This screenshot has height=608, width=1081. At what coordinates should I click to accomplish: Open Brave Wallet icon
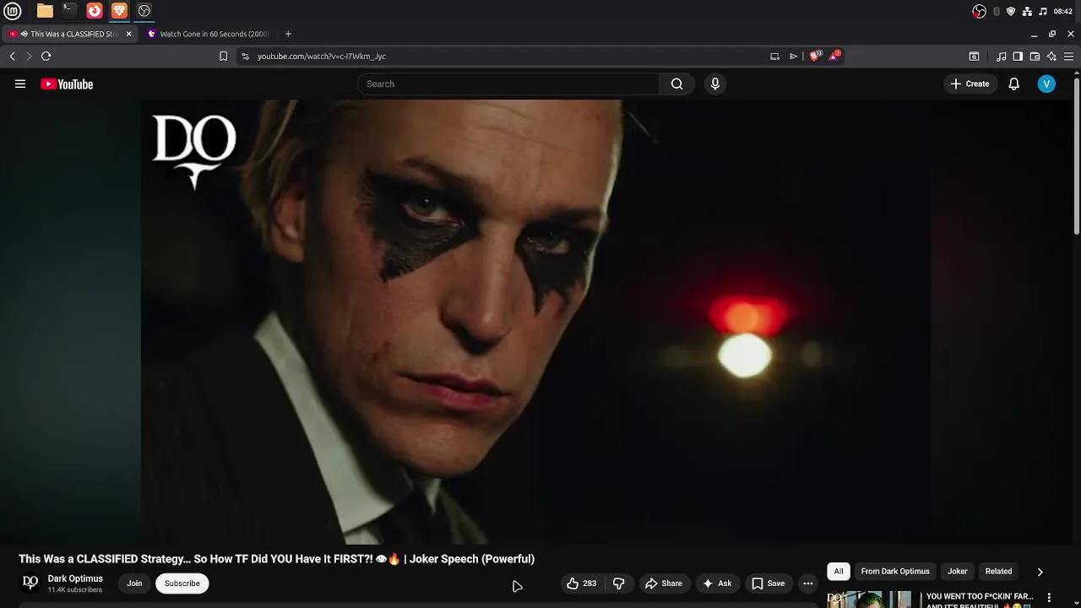(x=1035, y=57)
